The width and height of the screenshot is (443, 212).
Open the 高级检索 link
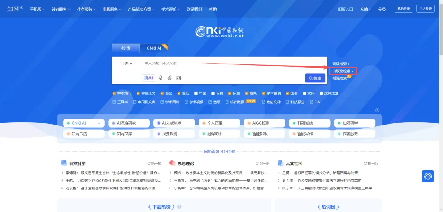(x=341, y=64)
